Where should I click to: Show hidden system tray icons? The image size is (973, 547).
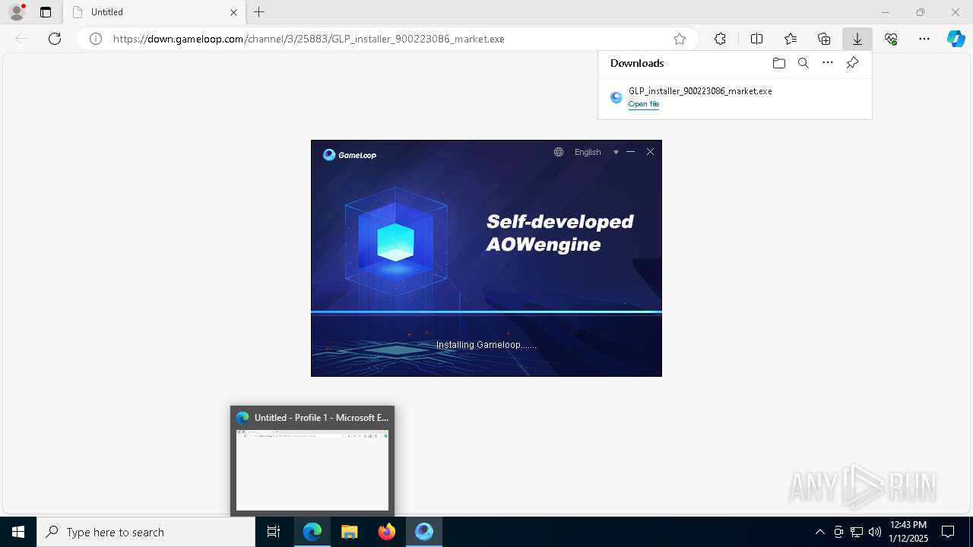tap(819, 532)
